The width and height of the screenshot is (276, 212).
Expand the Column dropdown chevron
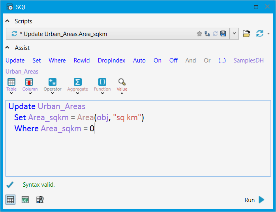[x=30, y=93]
